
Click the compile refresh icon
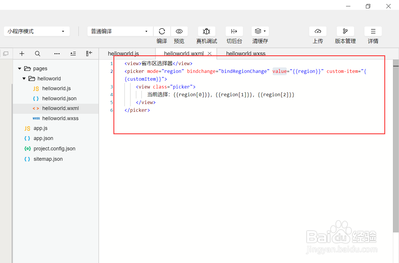click(x=162, y=31)
